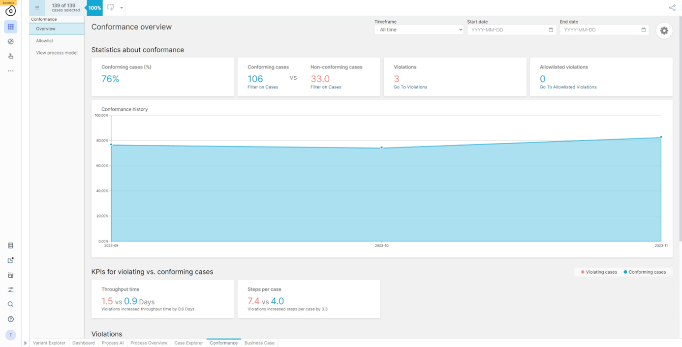
Task: Expand the bottom tab bar double chevron
Action: pos(25,343)
